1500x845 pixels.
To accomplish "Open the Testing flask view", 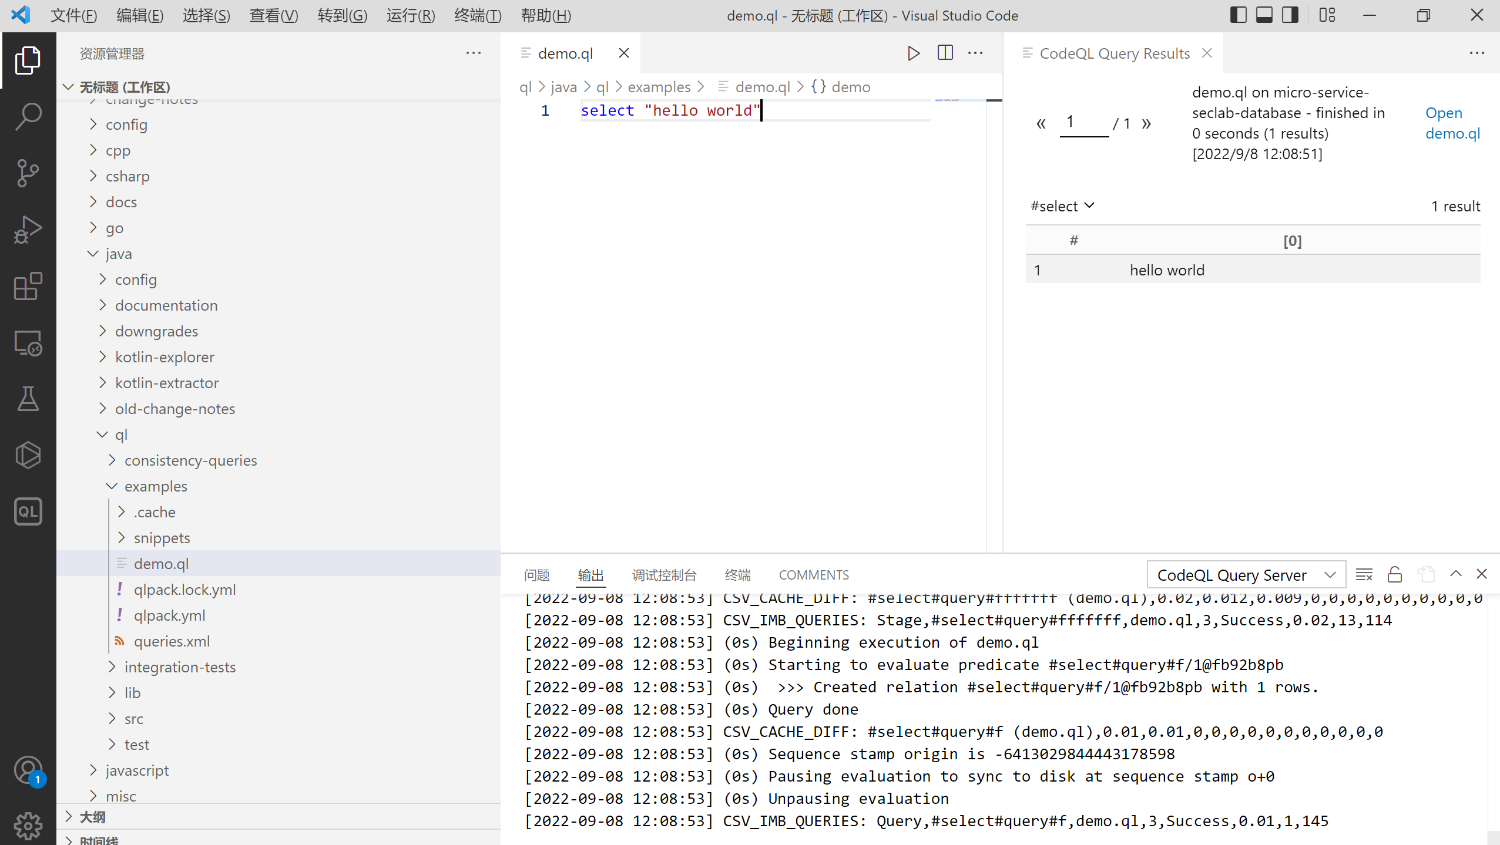I will (28, 399).
